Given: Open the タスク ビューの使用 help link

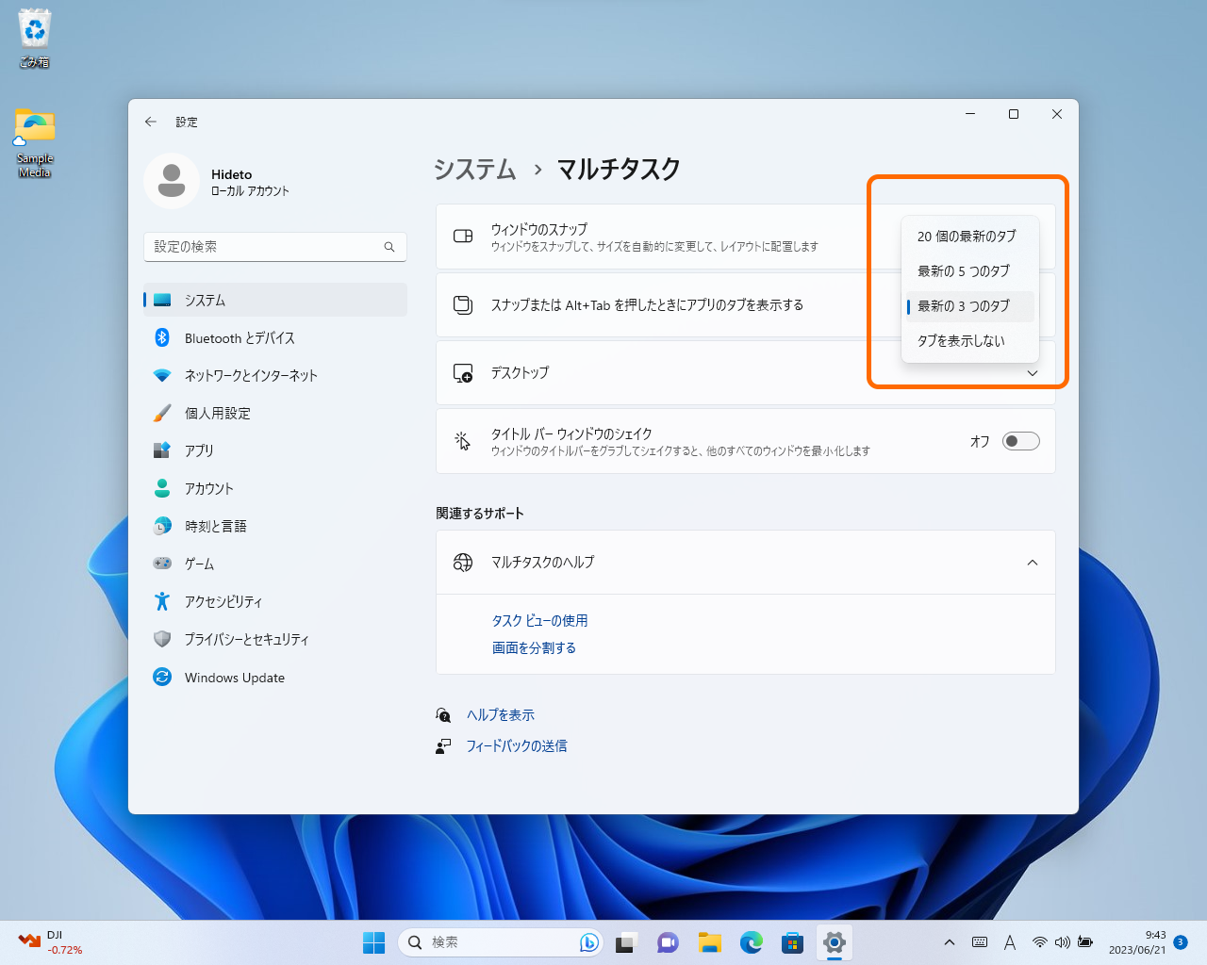Looking at the screenshot, I should pyautogui.click(x=539, y=620).
